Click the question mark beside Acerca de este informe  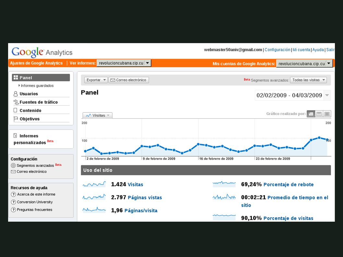coord(13,194)
